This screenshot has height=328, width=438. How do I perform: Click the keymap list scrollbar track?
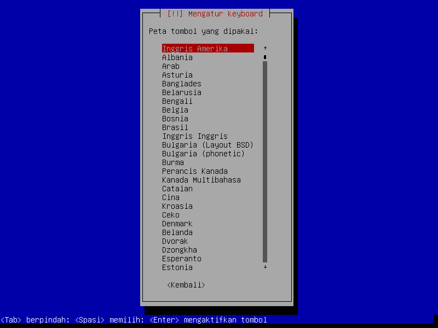pos(265,164)
